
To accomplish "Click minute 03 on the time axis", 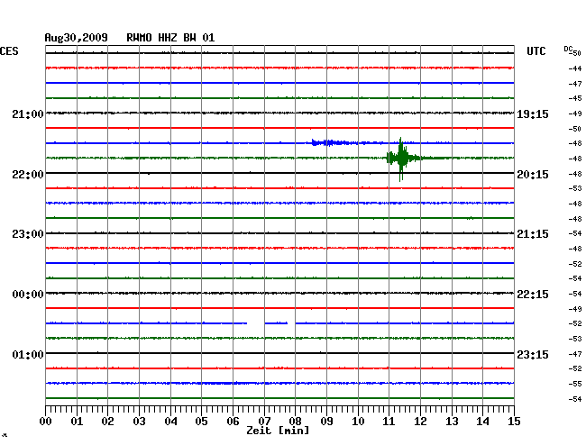I will [x=140, y=422].
